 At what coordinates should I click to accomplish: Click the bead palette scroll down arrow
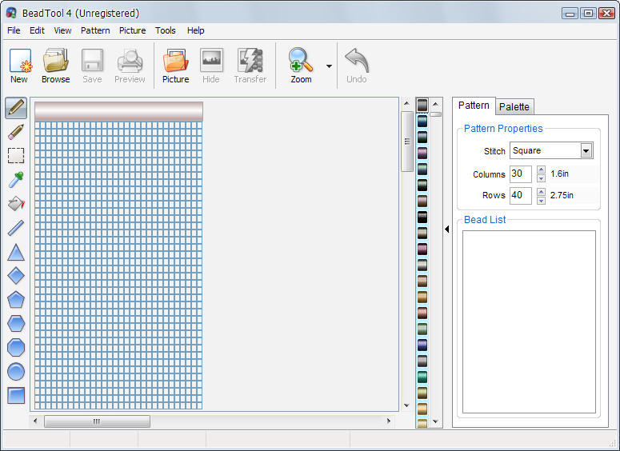click(x=435, y=421)
